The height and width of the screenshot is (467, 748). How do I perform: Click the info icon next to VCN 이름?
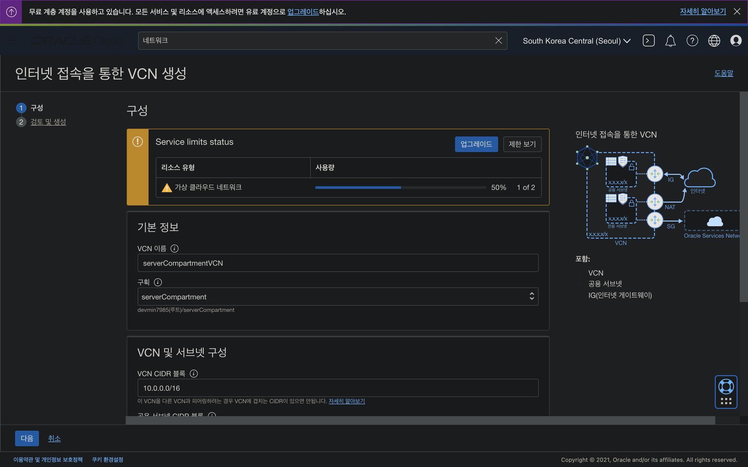[175, 248]
